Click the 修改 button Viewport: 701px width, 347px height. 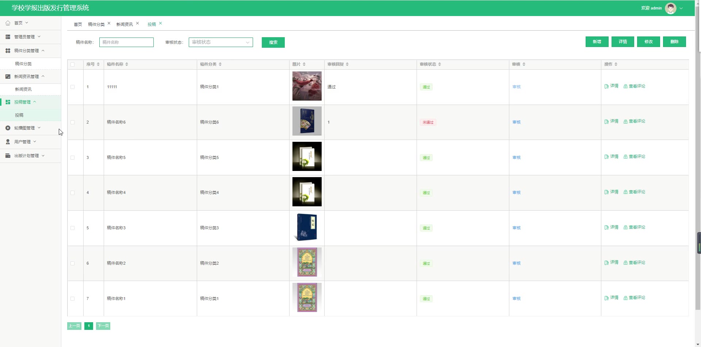tap(648, 42)
